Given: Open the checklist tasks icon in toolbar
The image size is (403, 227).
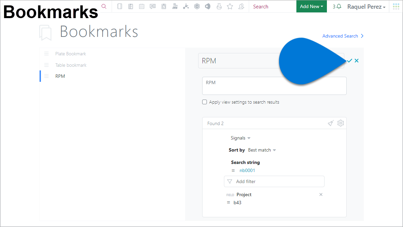Looking at the screenshot, I should [164, 6].
